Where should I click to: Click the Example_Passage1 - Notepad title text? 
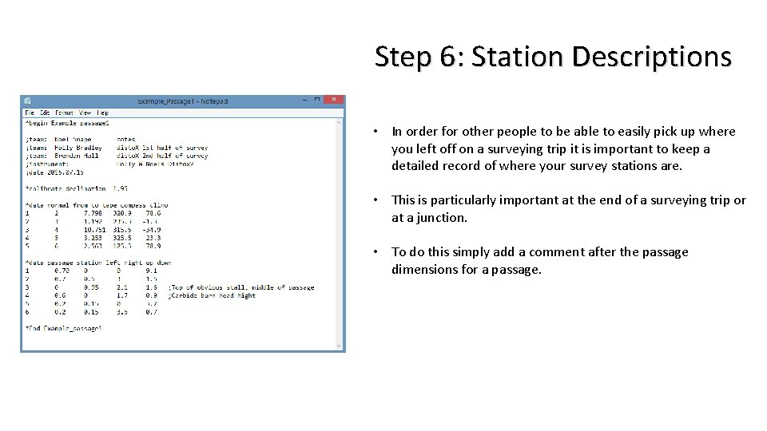click(182, 101)
